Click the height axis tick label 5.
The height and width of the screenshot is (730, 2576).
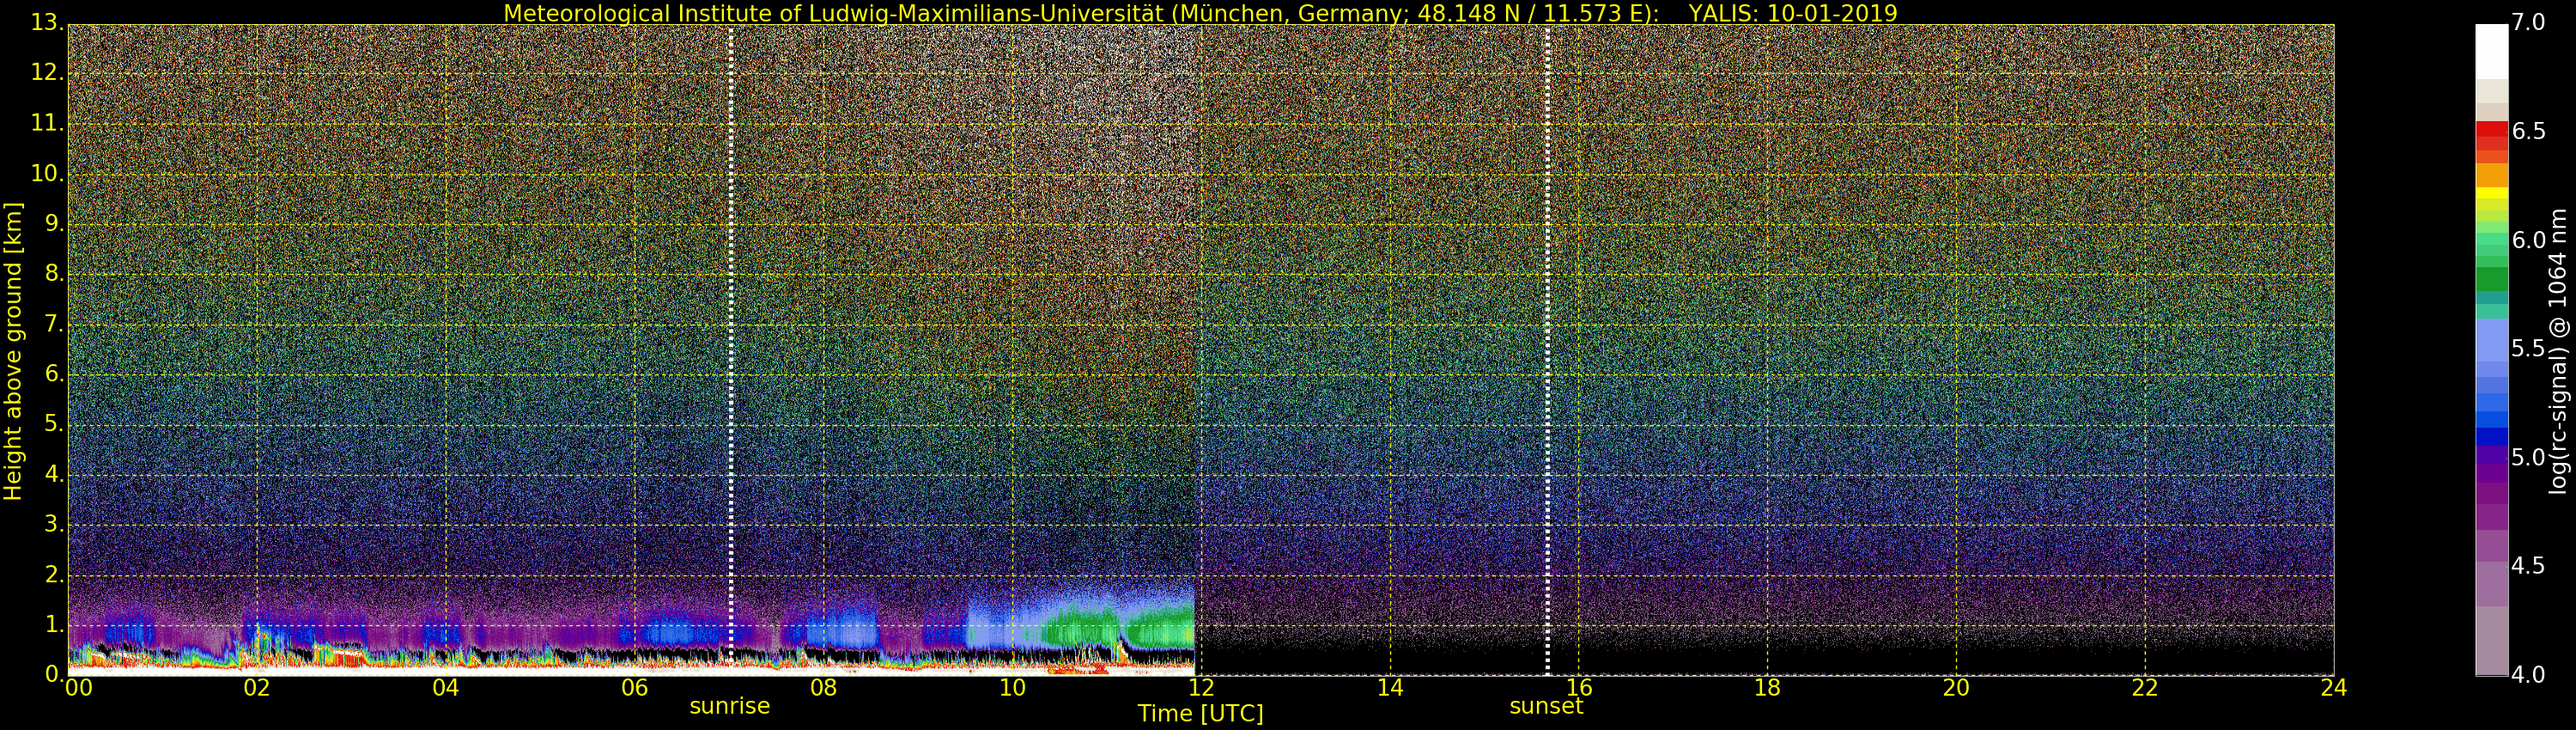[x=55, y=424]
